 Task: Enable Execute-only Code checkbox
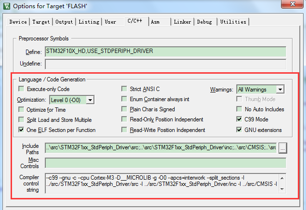click(x=21, y=89)
